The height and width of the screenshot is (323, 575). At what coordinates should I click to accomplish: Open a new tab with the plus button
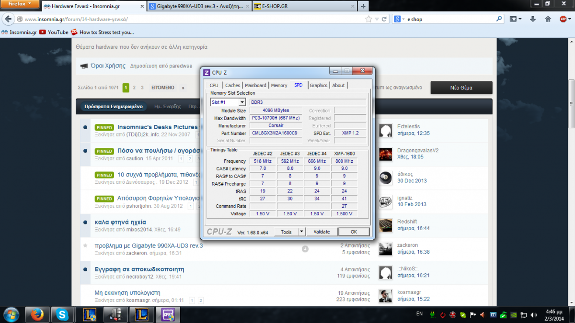pyautogui.click(x=363, y=6)
